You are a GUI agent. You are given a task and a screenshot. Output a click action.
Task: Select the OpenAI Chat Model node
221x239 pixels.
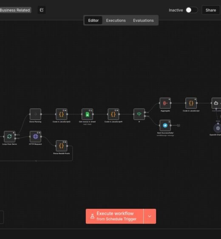tap(218, 128)
